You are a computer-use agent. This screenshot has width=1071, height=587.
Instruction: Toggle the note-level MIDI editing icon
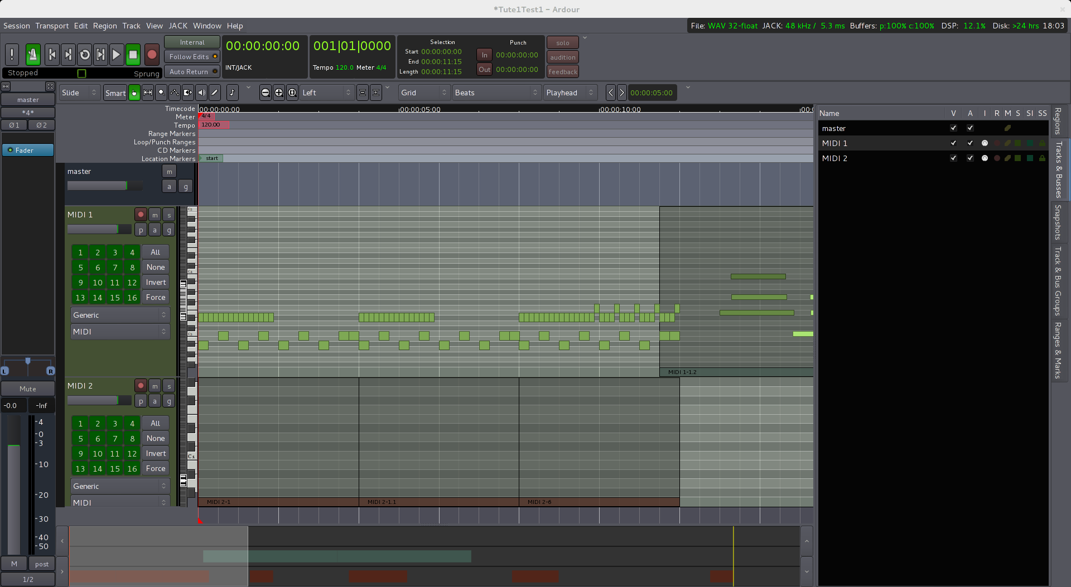pyautogui.click(x=232, y=93)
